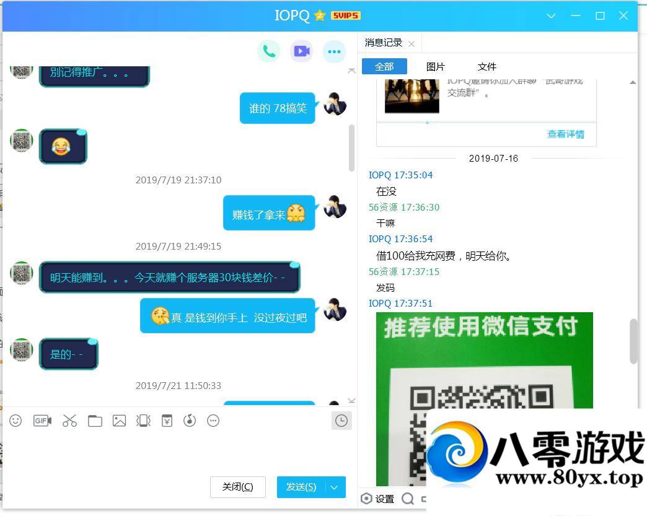Screen dimensions: 647x516
Task: Click contact avatar beside 明天能赚到 message
Action: click(22, 272)
